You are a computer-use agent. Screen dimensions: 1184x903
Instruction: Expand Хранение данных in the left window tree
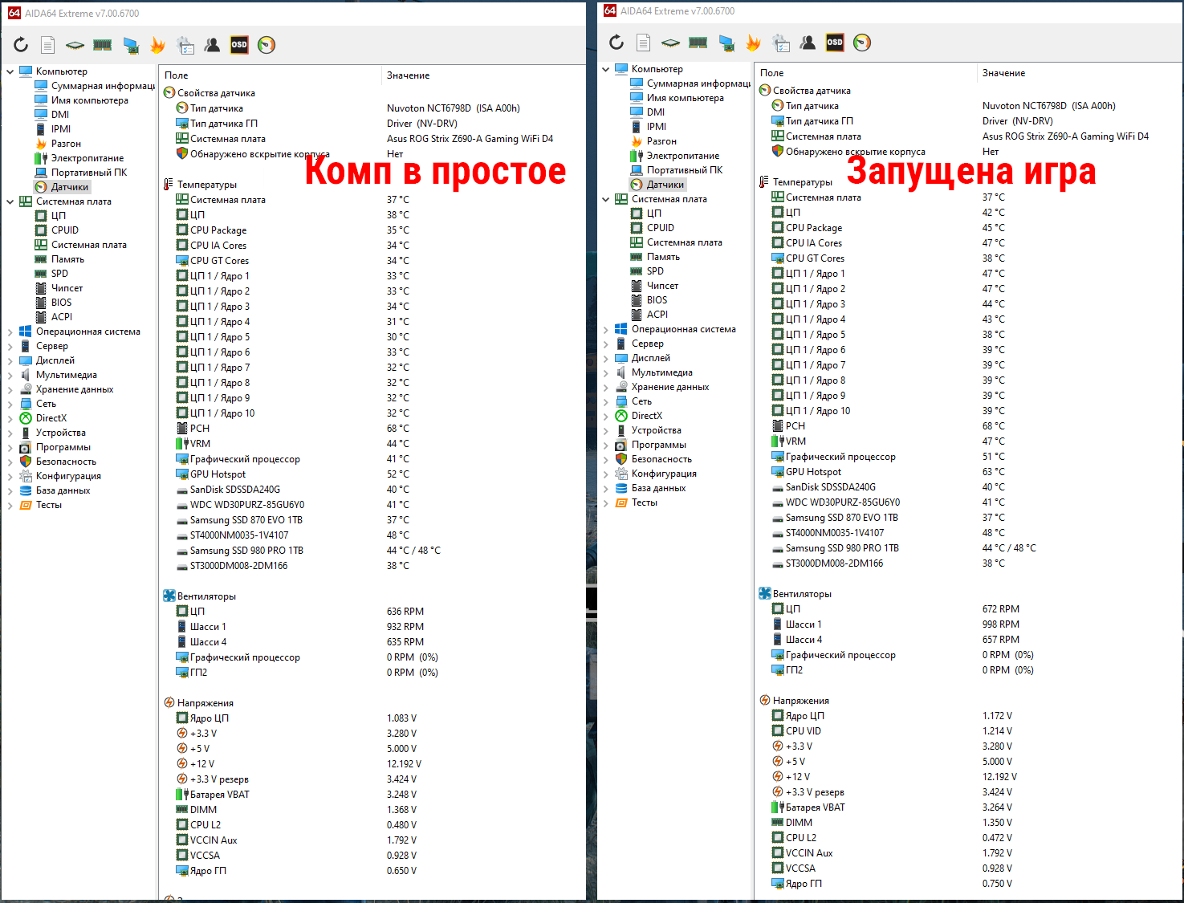click(x=10, y=389)
